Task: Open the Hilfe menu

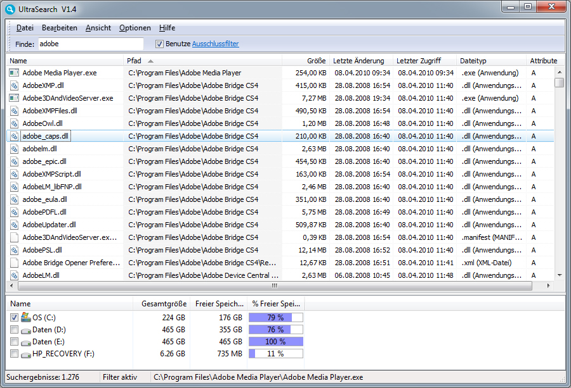Action: pos(167,28)
